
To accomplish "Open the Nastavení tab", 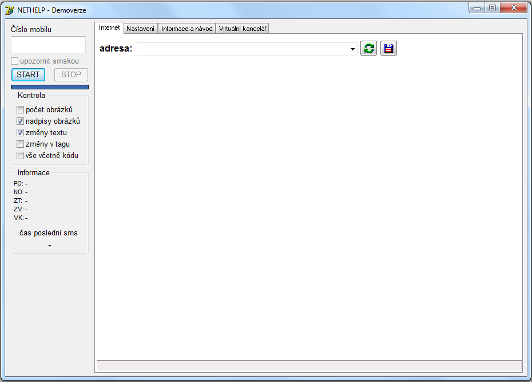I will [141, 29].
